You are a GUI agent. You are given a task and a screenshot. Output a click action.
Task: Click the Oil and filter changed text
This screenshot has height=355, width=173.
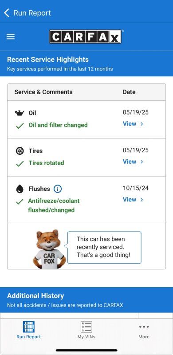coord(58,125)
